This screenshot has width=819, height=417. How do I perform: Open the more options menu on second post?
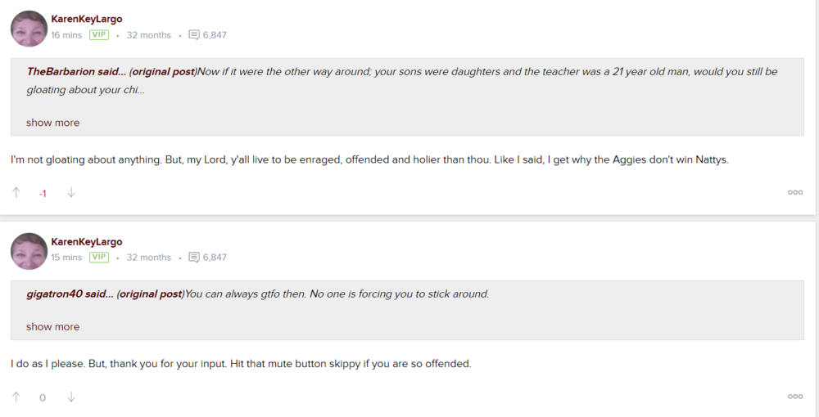pos(794,397)
